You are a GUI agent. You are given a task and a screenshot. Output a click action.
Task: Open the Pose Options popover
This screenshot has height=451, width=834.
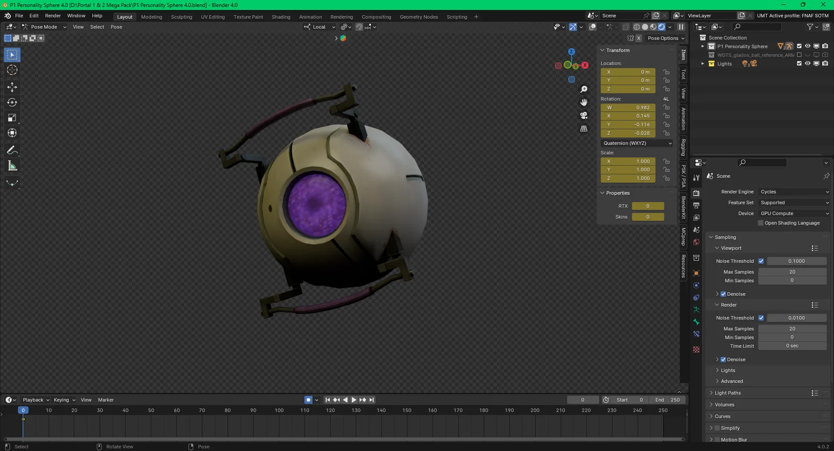pos(666,38)
